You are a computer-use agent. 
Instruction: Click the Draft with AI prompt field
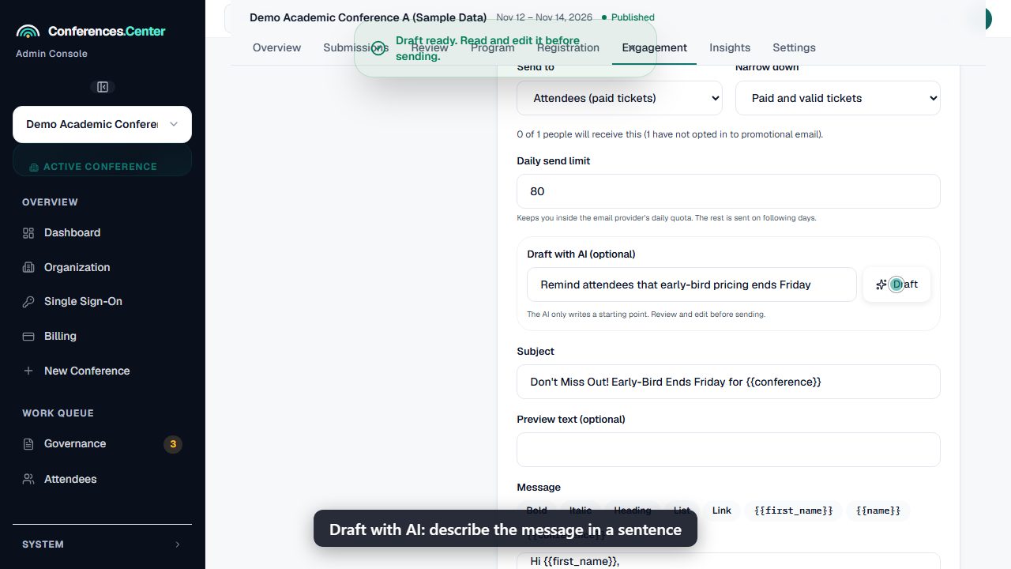pos(692,284)
